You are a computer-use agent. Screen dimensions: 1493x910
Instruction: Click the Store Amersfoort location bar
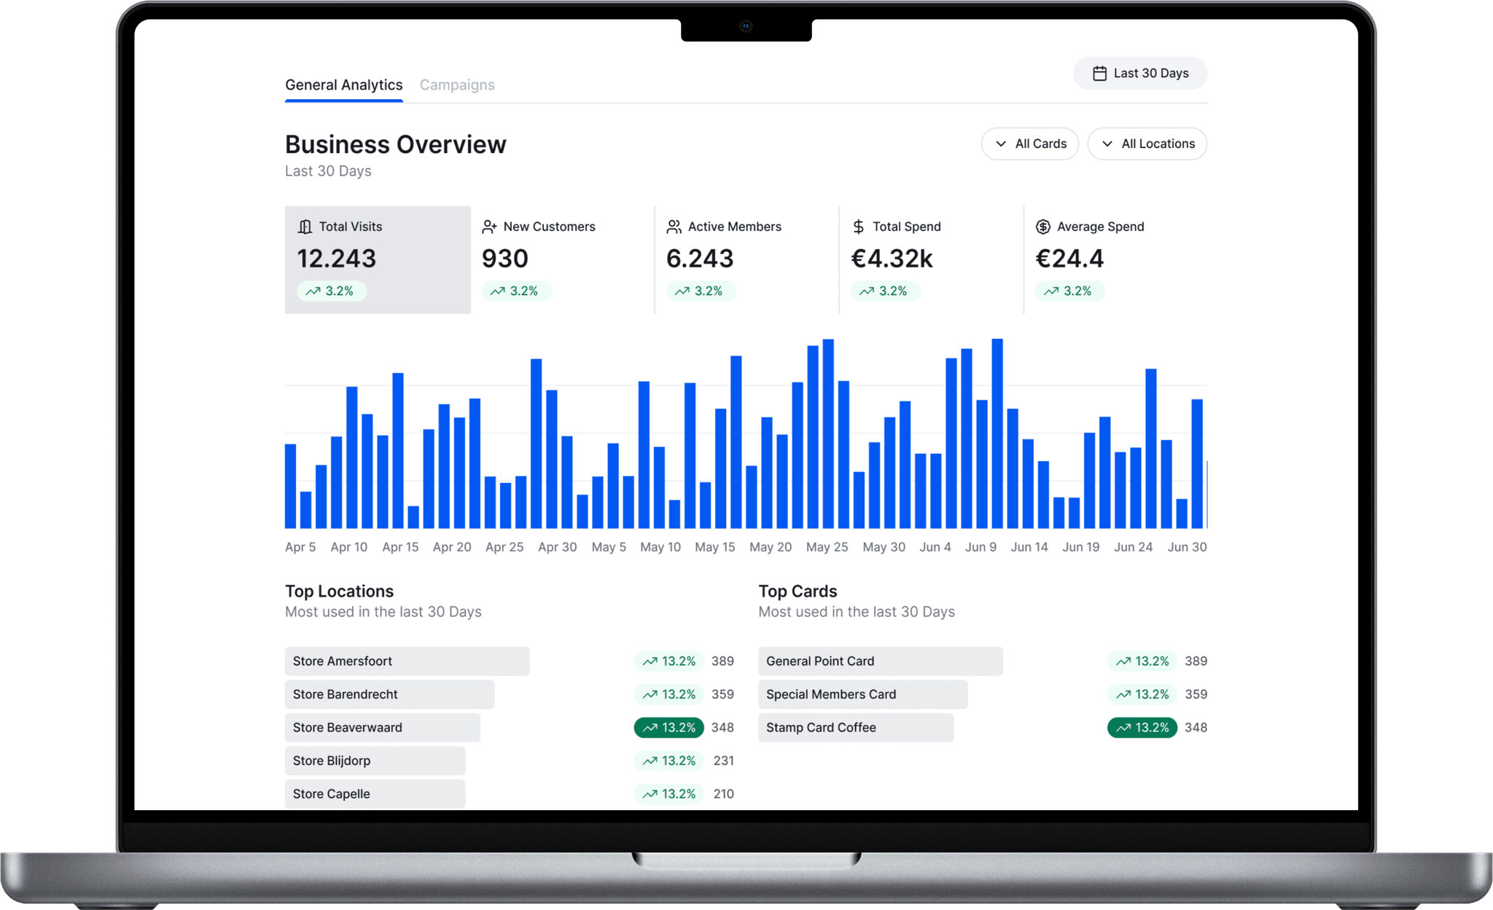[407, 662]
